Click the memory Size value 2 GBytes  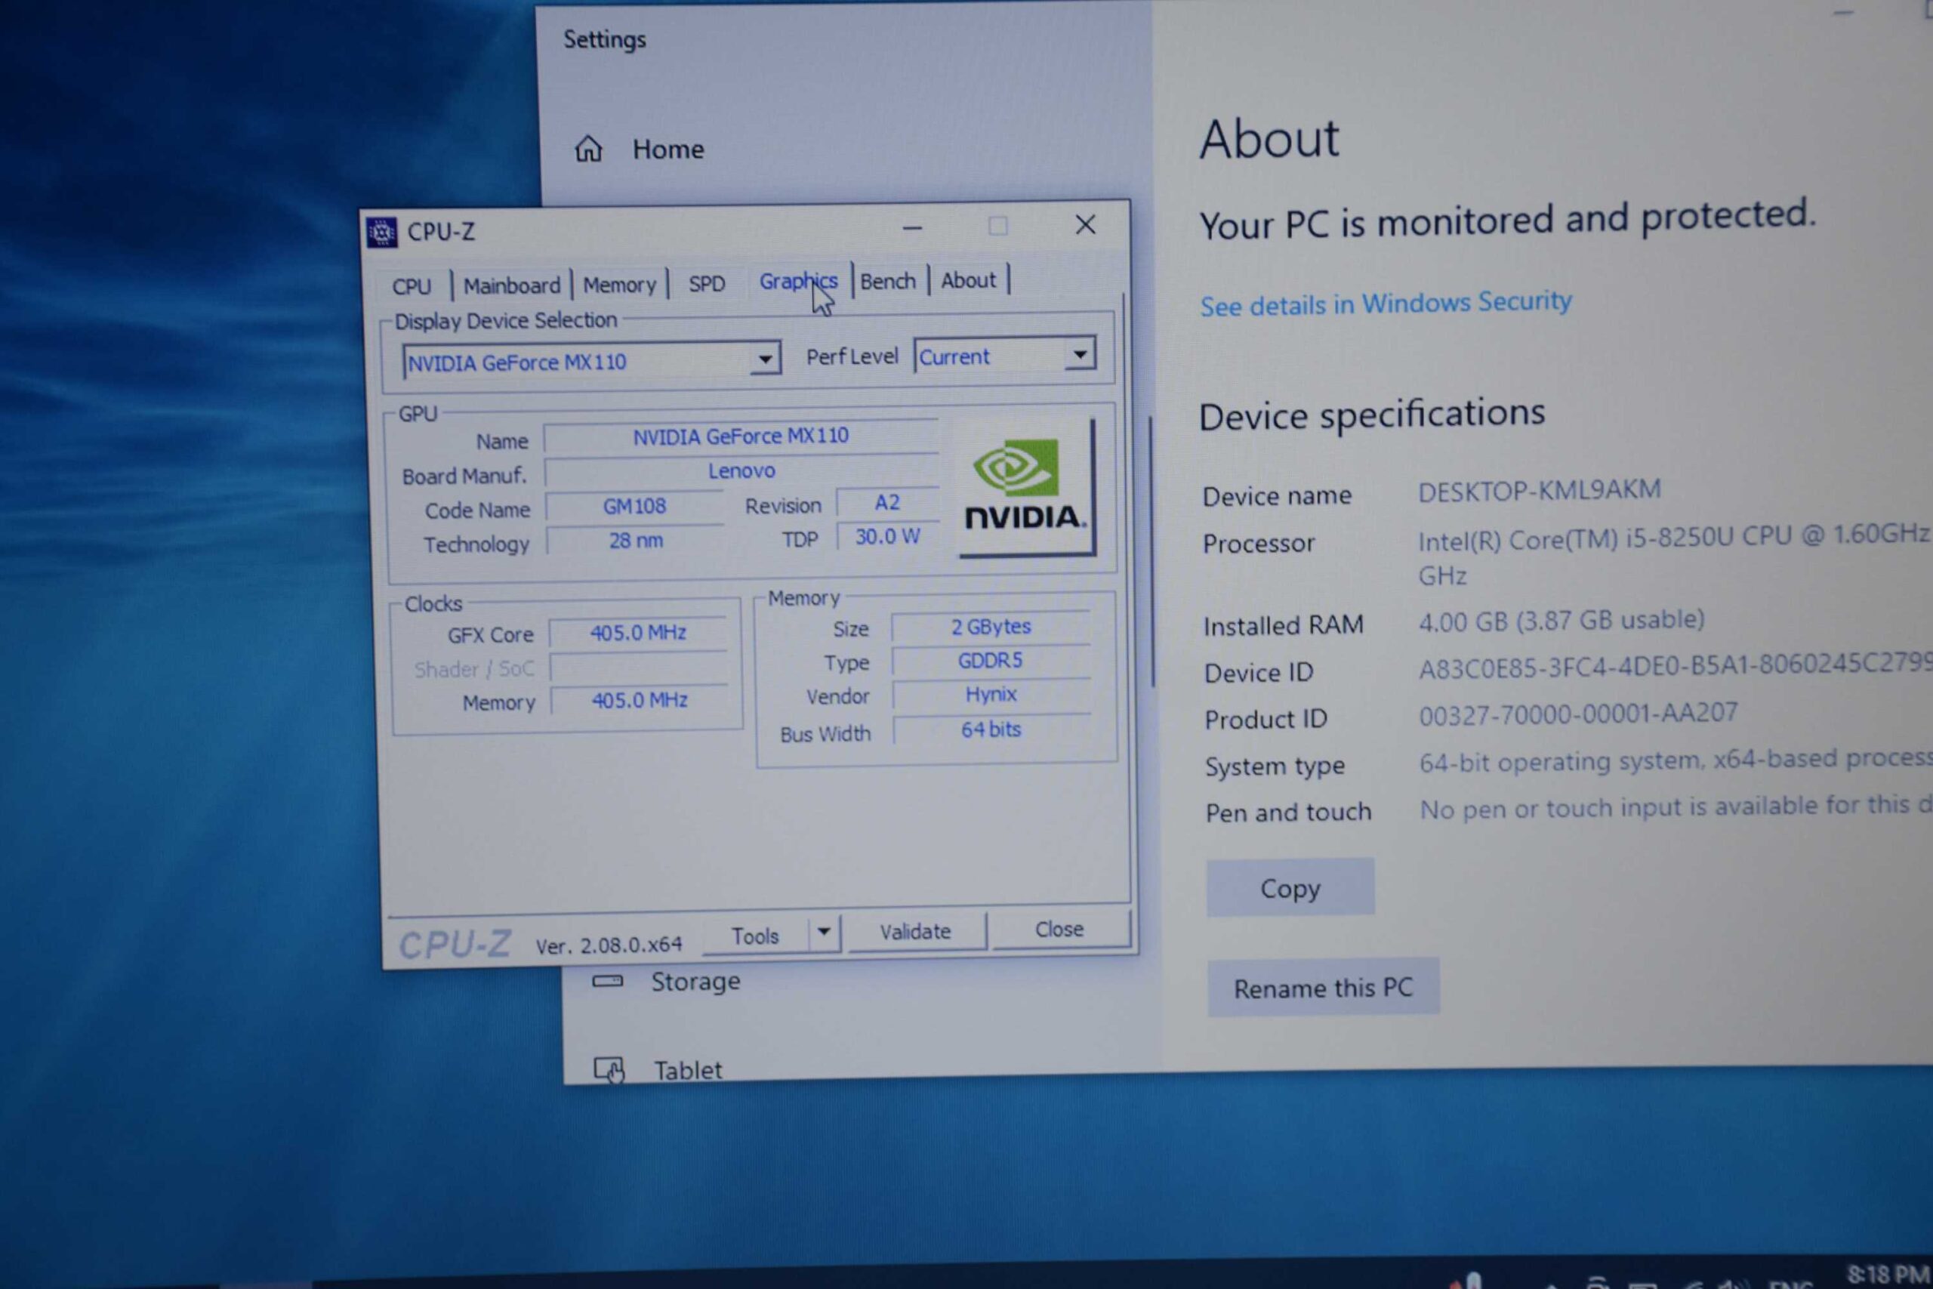click(991, 627)
